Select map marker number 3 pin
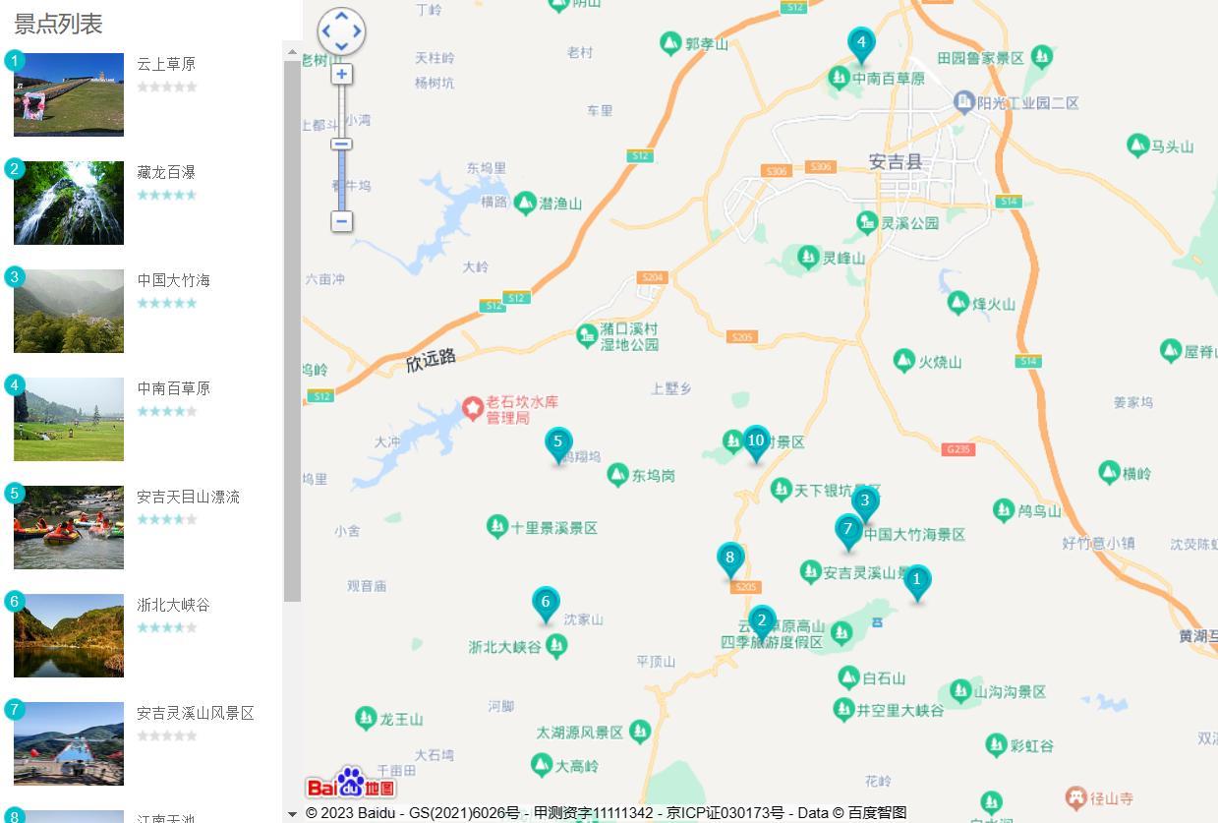Viewport: 1218px width, 823px height. point(865,501)
